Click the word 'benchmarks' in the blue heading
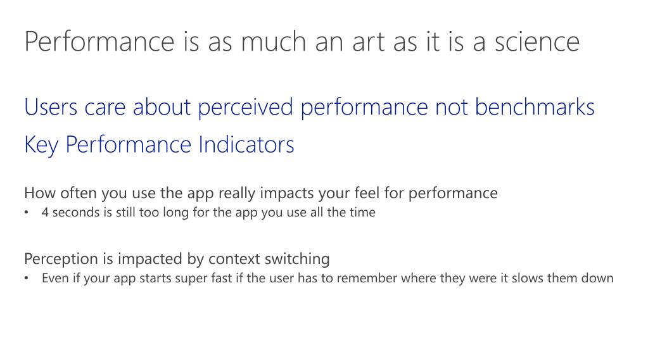Viewport: 648px width, 364px height. [x=535, y=106]
